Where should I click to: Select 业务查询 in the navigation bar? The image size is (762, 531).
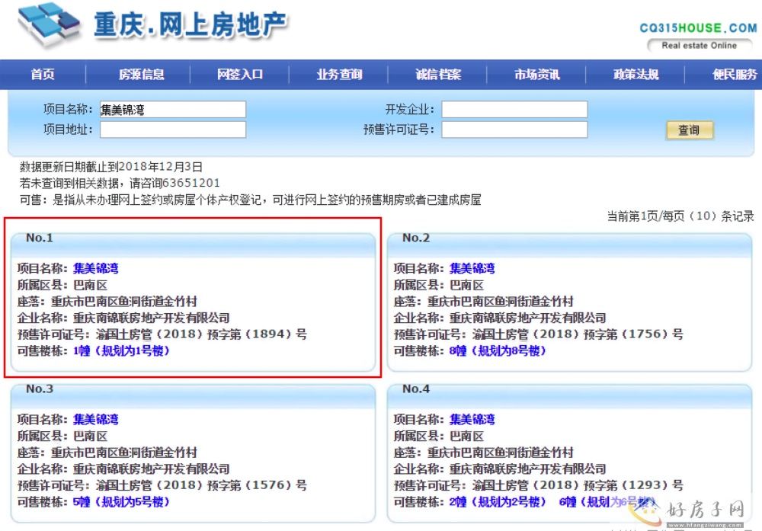339,75
